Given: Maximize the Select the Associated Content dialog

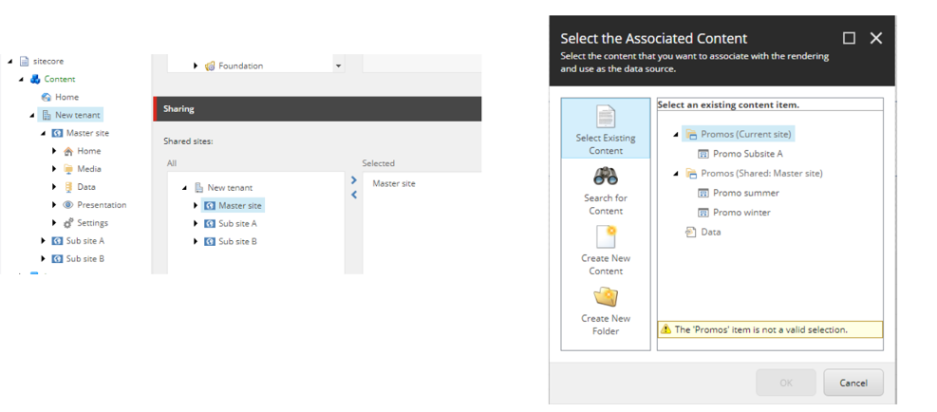Looking at the screenshot, I should pos(849,38).
